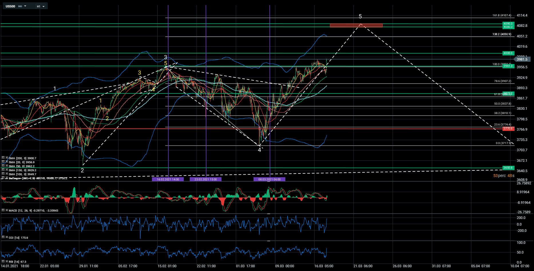
Task: Select the 08.03.2021 06:00 vertical line label
Action: click(x=269, y=180)
